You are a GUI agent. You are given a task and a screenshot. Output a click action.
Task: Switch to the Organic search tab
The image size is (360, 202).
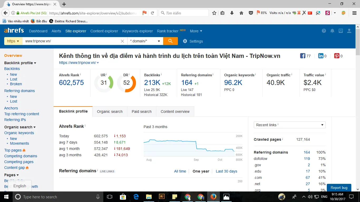point(110,112)
